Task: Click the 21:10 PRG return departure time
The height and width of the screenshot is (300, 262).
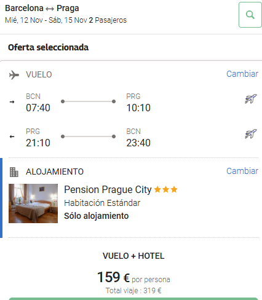Action: pyautogui.click(x=38, y=143)
